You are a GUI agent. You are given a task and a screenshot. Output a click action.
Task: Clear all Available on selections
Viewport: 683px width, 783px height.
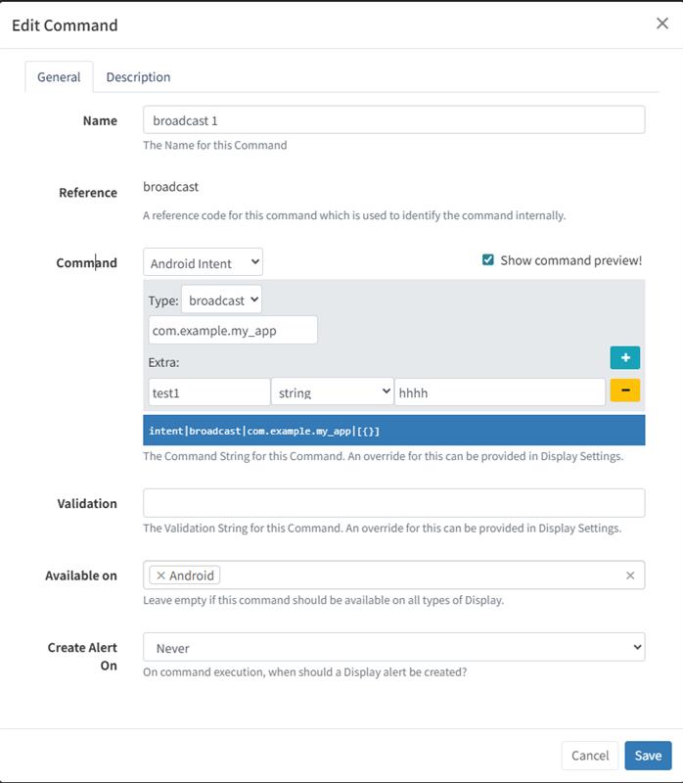630,576
